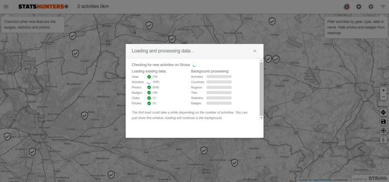Click the Countries progress bar
The image size is (389, 182).
[219, 82]
